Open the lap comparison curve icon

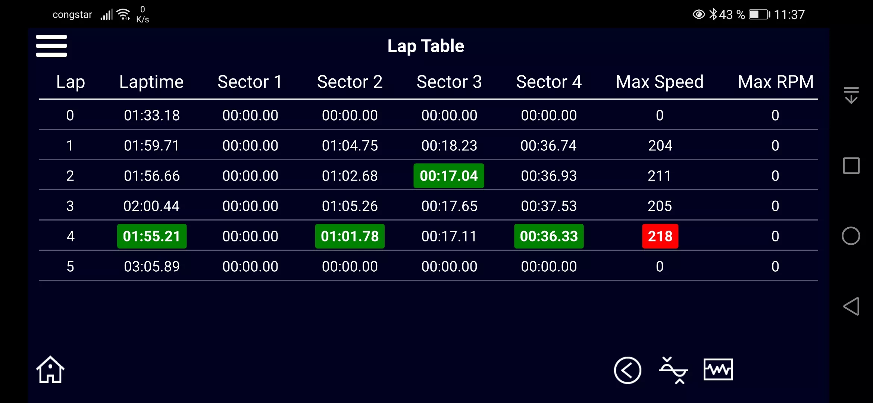(x=673, y=370)
